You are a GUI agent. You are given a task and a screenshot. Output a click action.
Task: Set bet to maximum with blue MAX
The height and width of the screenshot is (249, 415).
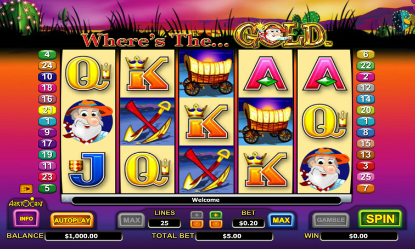coord(281,220)
